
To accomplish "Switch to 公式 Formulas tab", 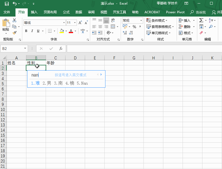I will pyautogui.click(x=66, y=12).
